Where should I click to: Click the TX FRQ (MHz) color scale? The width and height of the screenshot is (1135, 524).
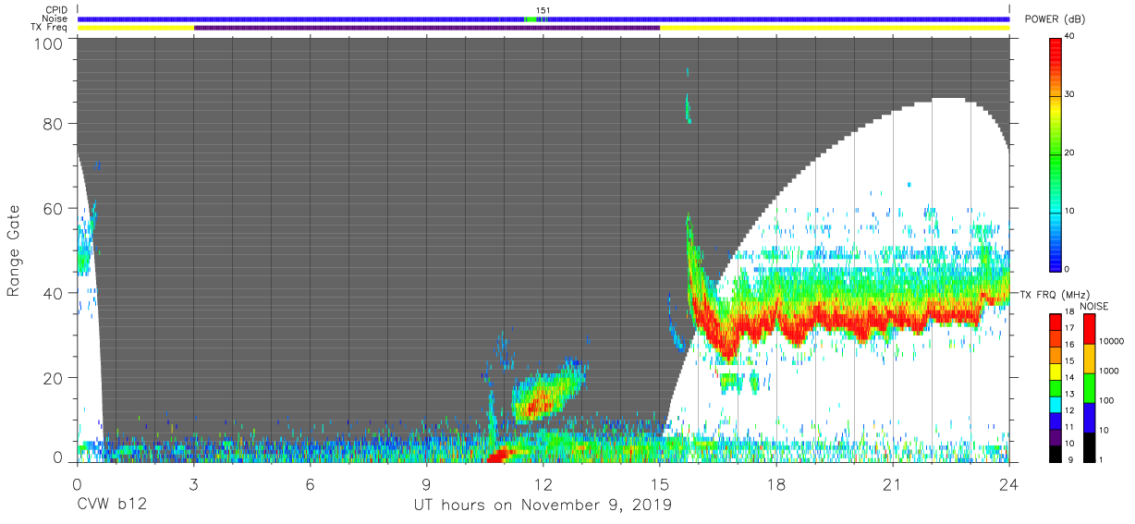1056,387
